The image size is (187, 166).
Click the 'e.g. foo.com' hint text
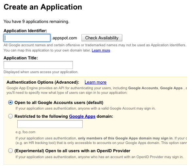pyautogui.click(x=25, y=132)
